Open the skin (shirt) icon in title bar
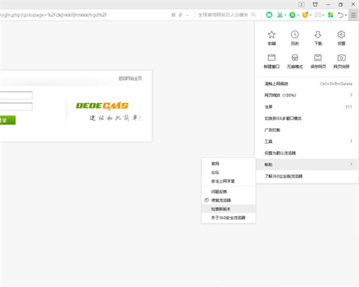 tap(315, 4)
